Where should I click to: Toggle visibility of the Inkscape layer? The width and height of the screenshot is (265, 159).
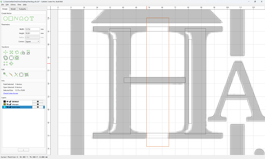[7, 104]
